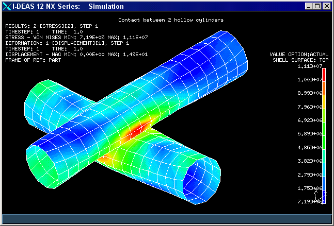Click the plot title 'Contact between 2 hollow cylinders'
This screenshot has height=226, width=334.
[170, 20]
